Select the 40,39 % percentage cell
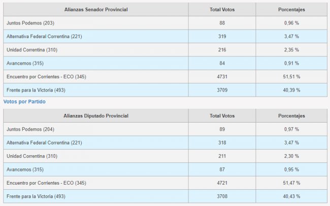 coord(291,90)
